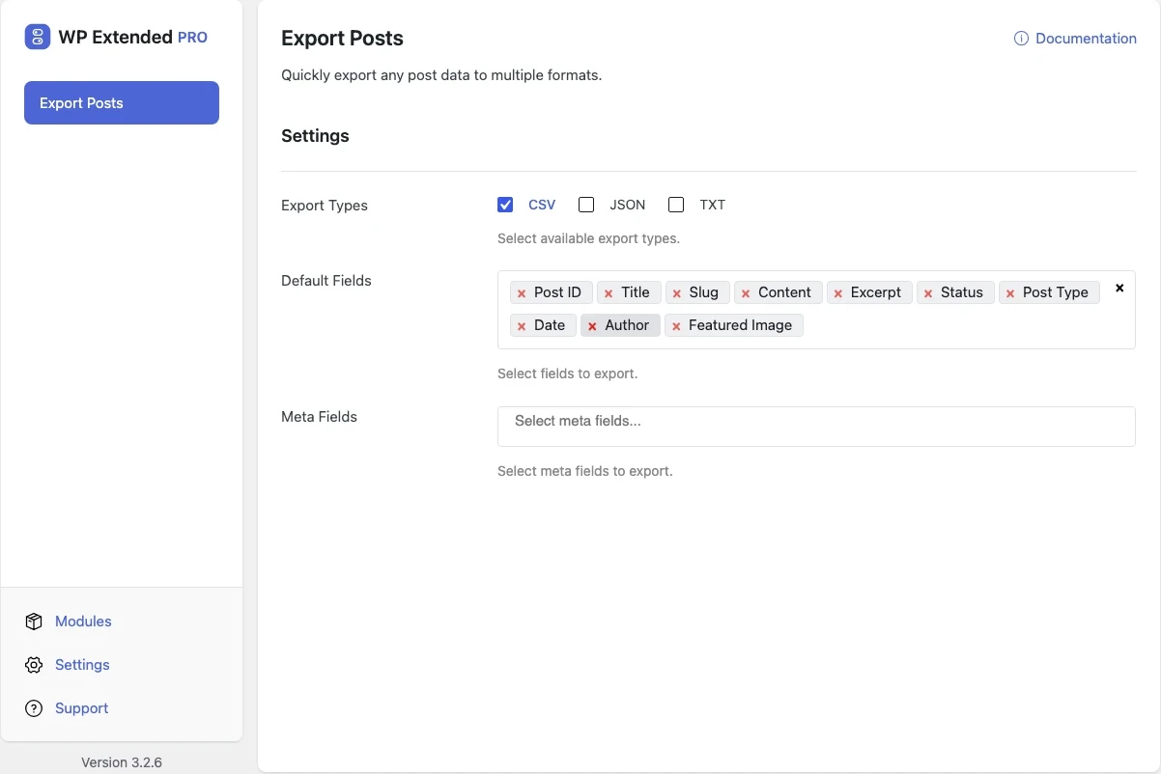Click the Default Fields label
This screenshot has width=1161, height=774.
click(326, 281)
